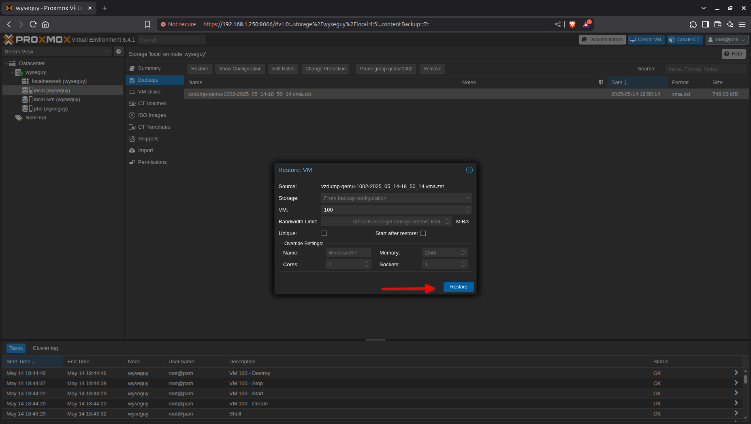Open Snippets section
Image resolution: width=751 pixels, height=424 pixels.
pos(155,139)
